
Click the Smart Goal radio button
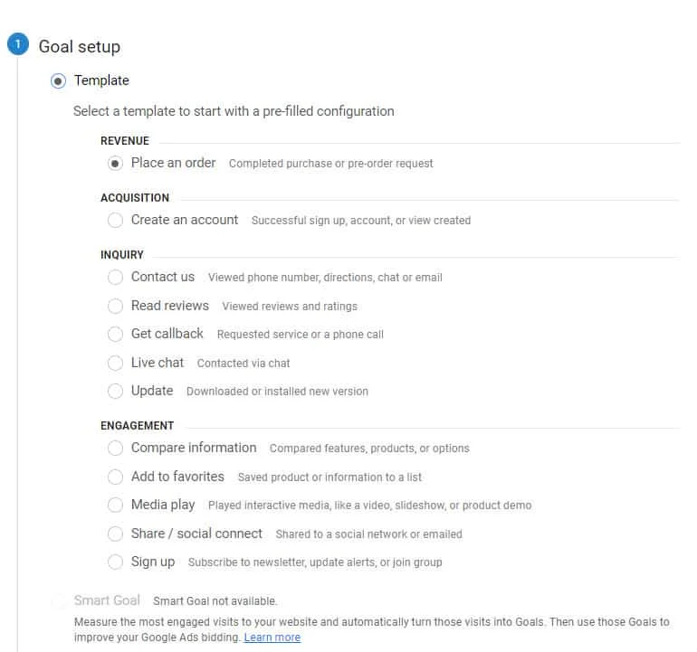pos(59,601)
